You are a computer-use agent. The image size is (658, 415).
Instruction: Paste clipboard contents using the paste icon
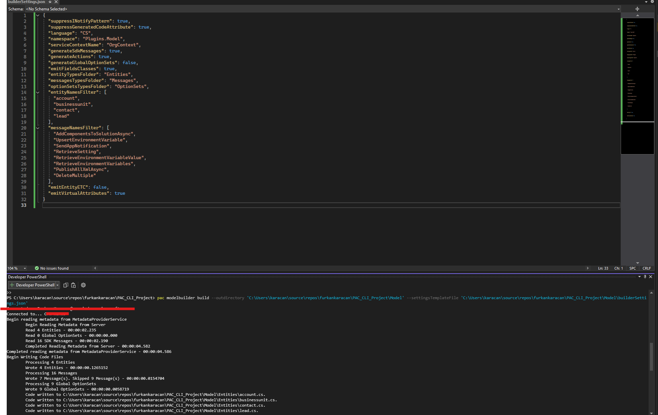pos(74,285)
